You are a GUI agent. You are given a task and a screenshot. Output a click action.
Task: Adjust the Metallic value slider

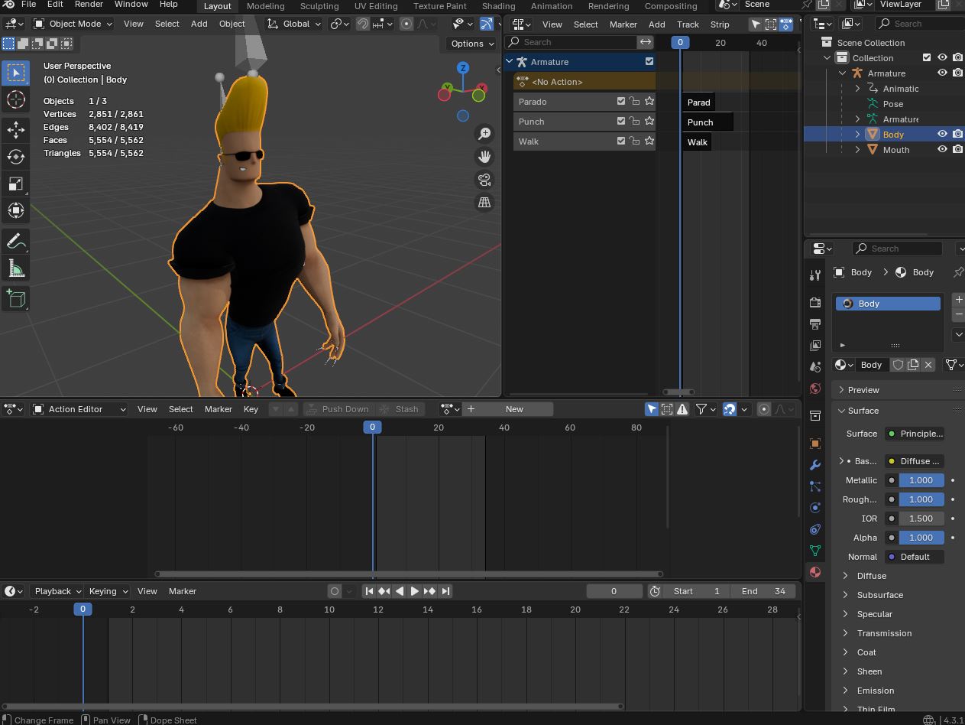(921, 480)
